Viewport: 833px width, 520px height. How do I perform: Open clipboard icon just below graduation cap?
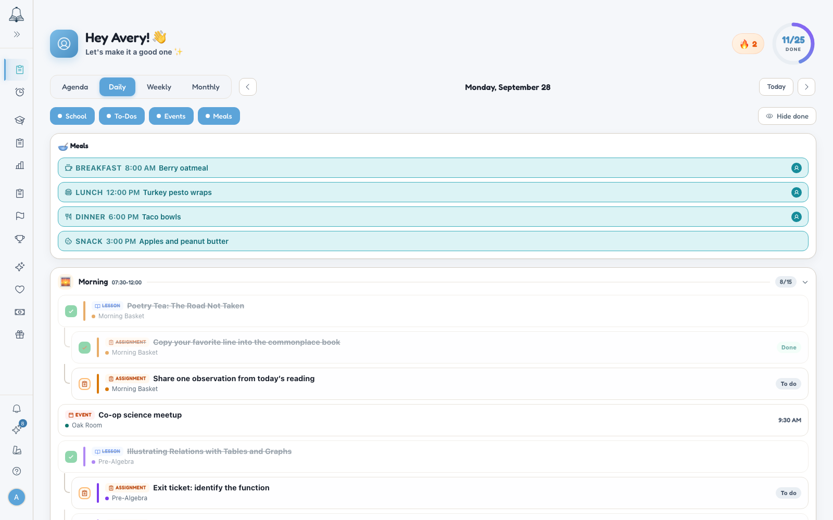click(x=20, y=143)
